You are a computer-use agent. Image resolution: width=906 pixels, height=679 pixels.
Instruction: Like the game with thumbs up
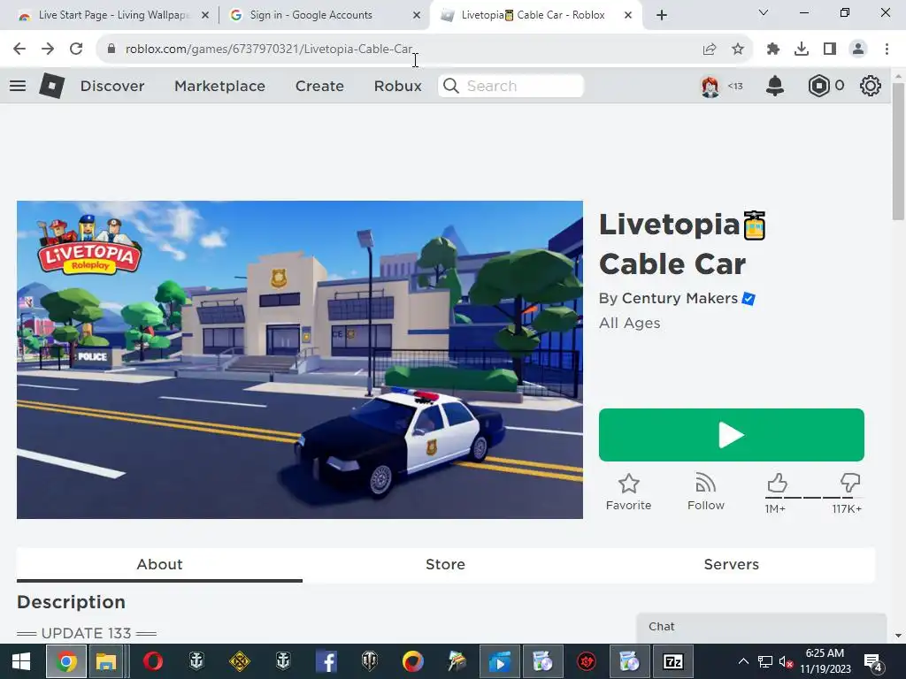(x=777, y=484)
